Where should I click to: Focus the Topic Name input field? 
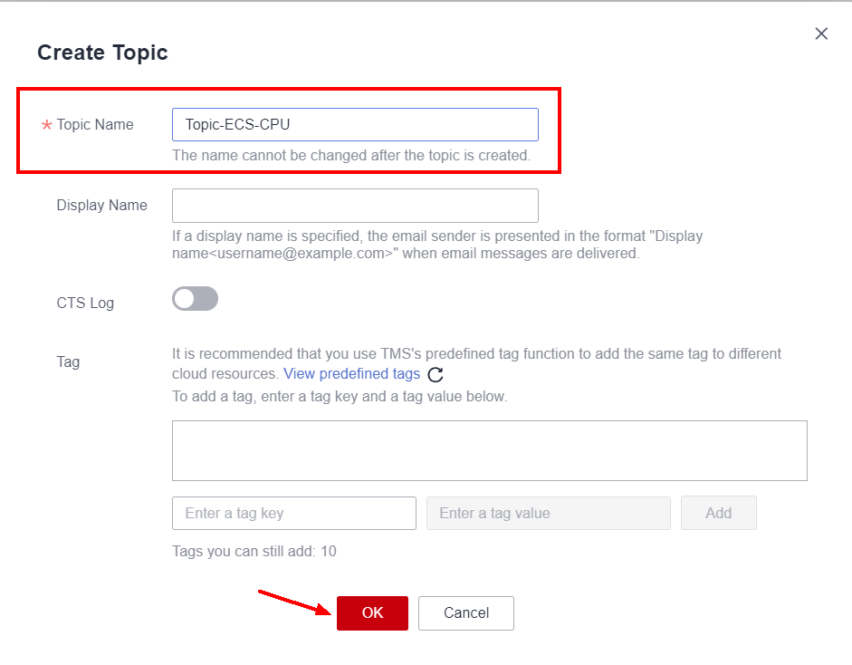(x=355, y=125)
